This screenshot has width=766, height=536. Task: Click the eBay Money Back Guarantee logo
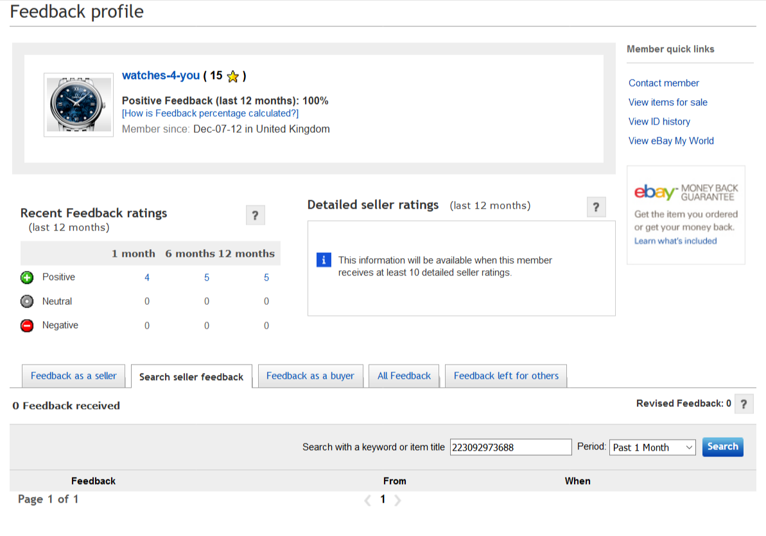pos(686,192)
